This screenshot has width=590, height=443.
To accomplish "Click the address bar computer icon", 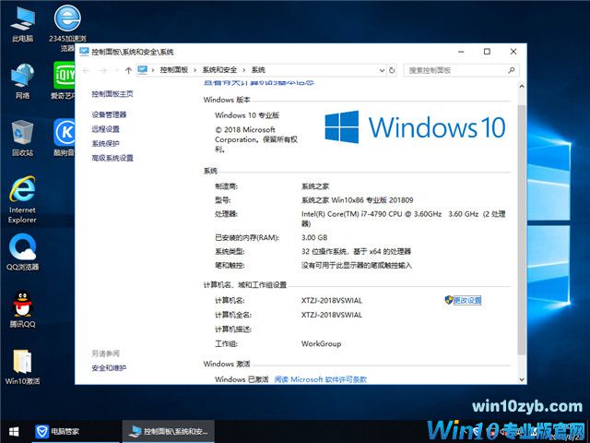I will pos(142,70).
